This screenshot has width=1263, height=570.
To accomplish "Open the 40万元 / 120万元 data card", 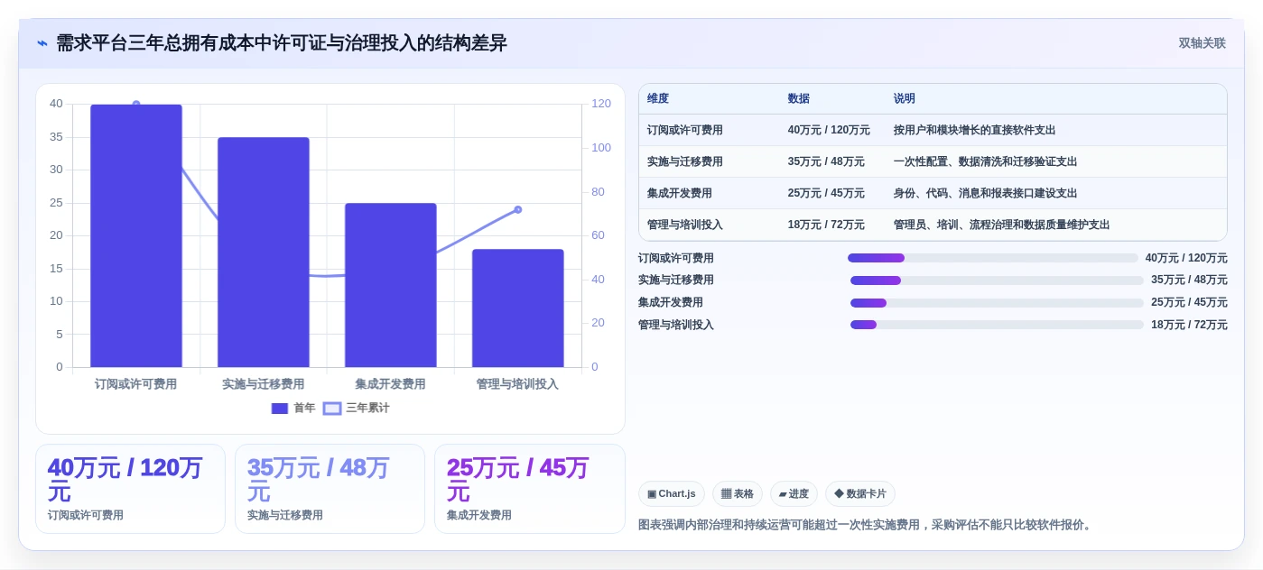I will 130,489.
